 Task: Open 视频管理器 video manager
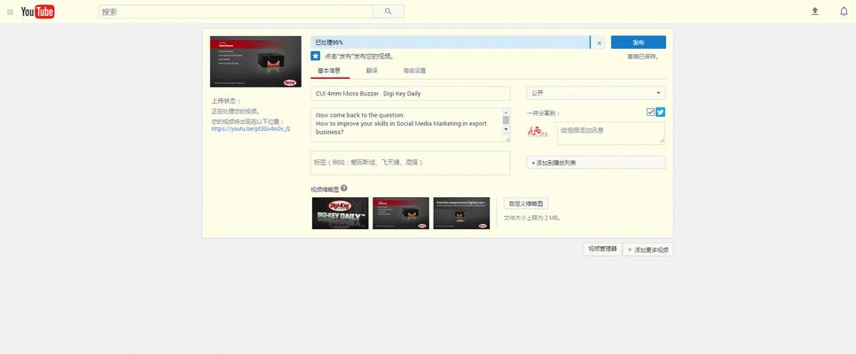tap(602, 249)
